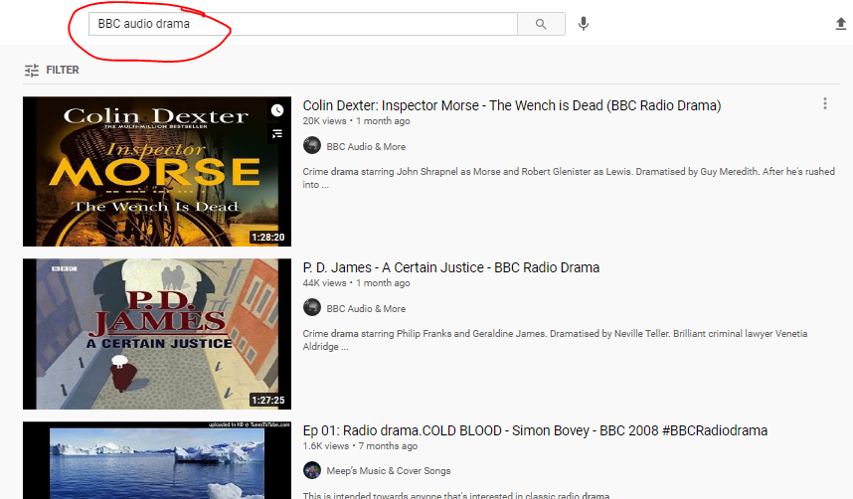Screen dimensions: 853x499
Task: Click '44K views • 1 month ago' text
Action: coord(356,283)
